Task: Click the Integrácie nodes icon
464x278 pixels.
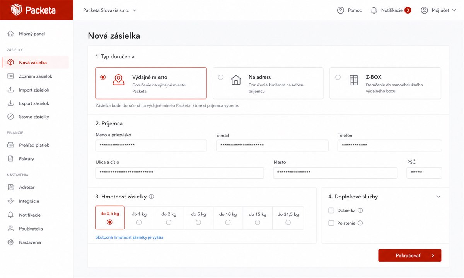Action: [11, 201]
